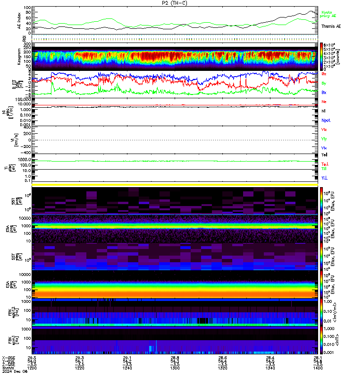Image resolution: width=354 pixels, height=378 pixels.
Task: Click the plot title P2 (TH-C)
Action: [174, 3]
